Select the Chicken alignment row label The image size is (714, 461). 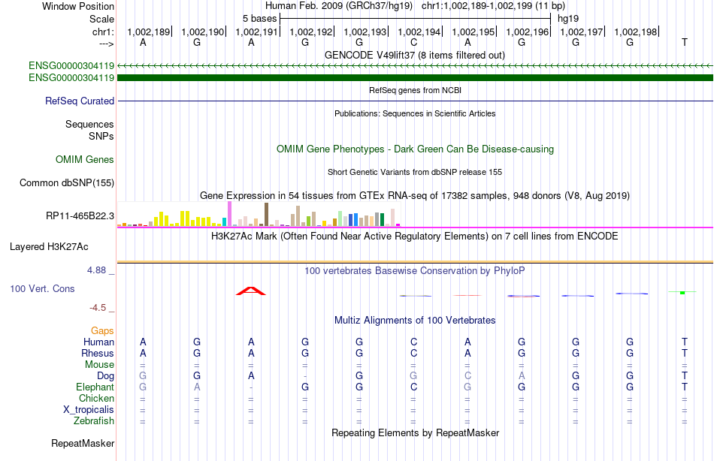(96, 398)
